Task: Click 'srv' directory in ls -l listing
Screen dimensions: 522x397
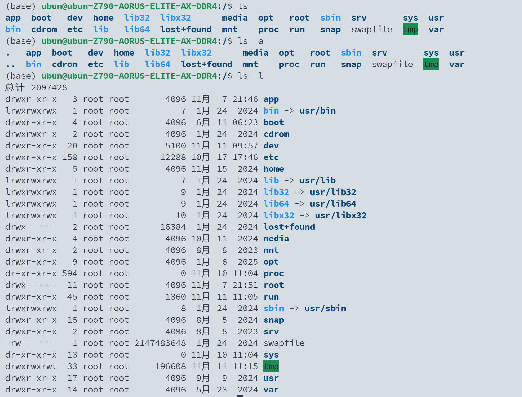Action: click(x=271, y=331)
